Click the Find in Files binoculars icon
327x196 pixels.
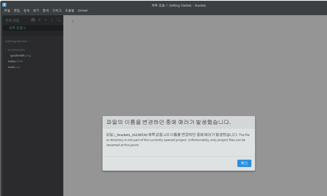coord(33,19)
